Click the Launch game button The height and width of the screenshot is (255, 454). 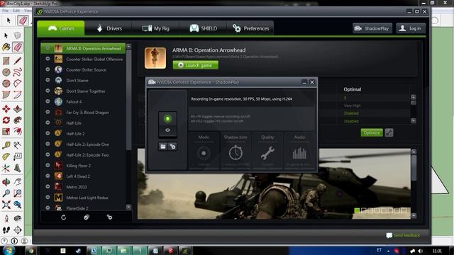pyautogui.click(x=196, y=65)
